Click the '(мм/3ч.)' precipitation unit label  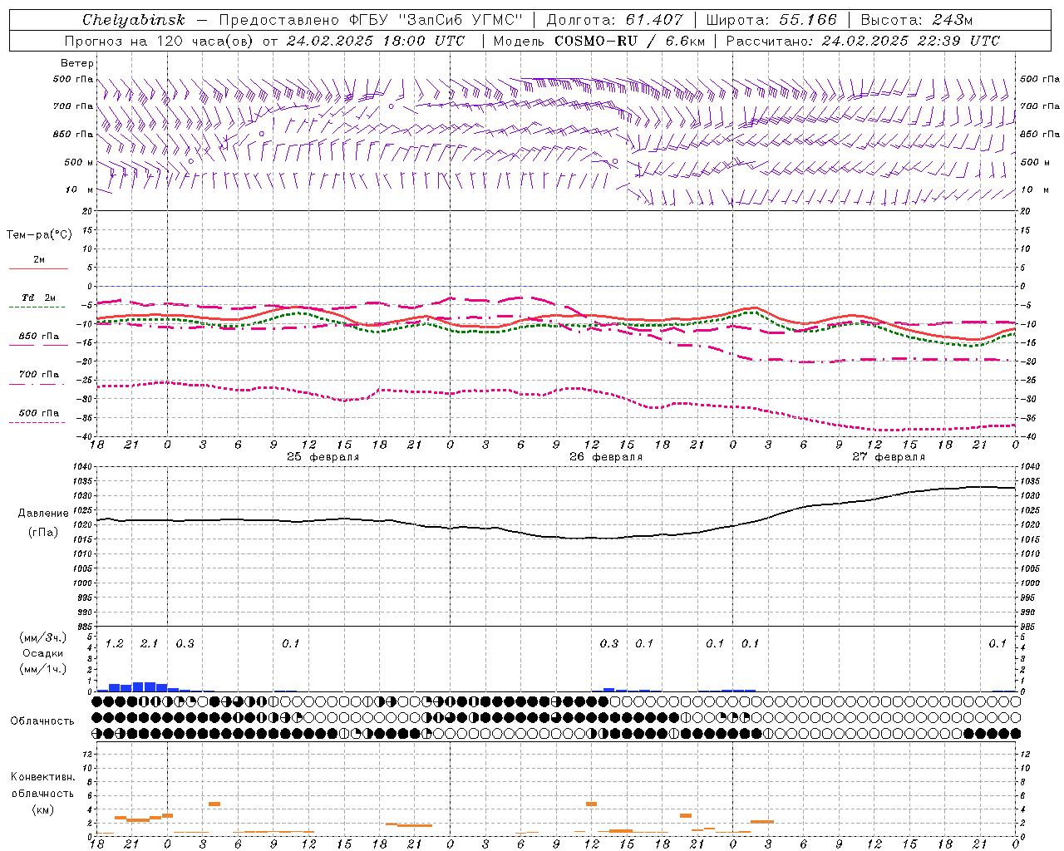(x=43, y=638)
